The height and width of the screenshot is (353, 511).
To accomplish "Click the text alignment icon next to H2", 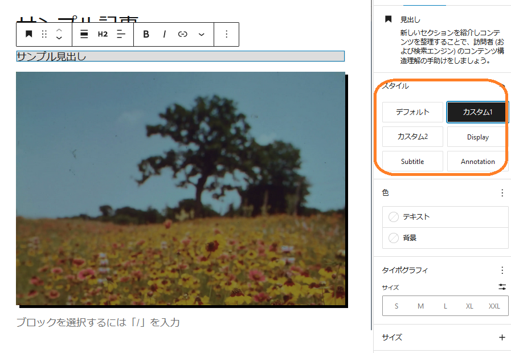I will (120, 34).
